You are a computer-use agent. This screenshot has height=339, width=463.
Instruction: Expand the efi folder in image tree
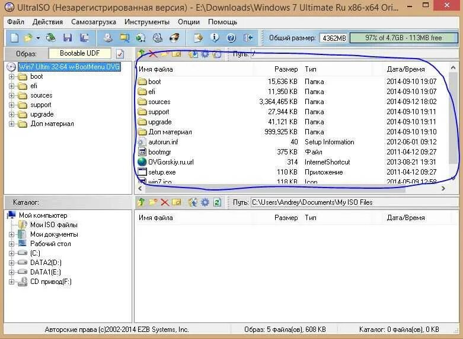pyautogui.click(x=11, y=86)
